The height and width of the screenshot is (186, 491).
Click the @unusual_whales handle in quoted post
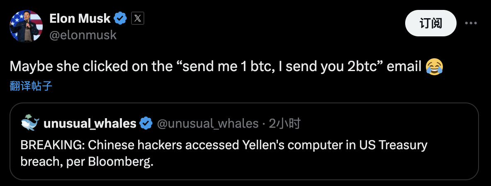(207, 123)
